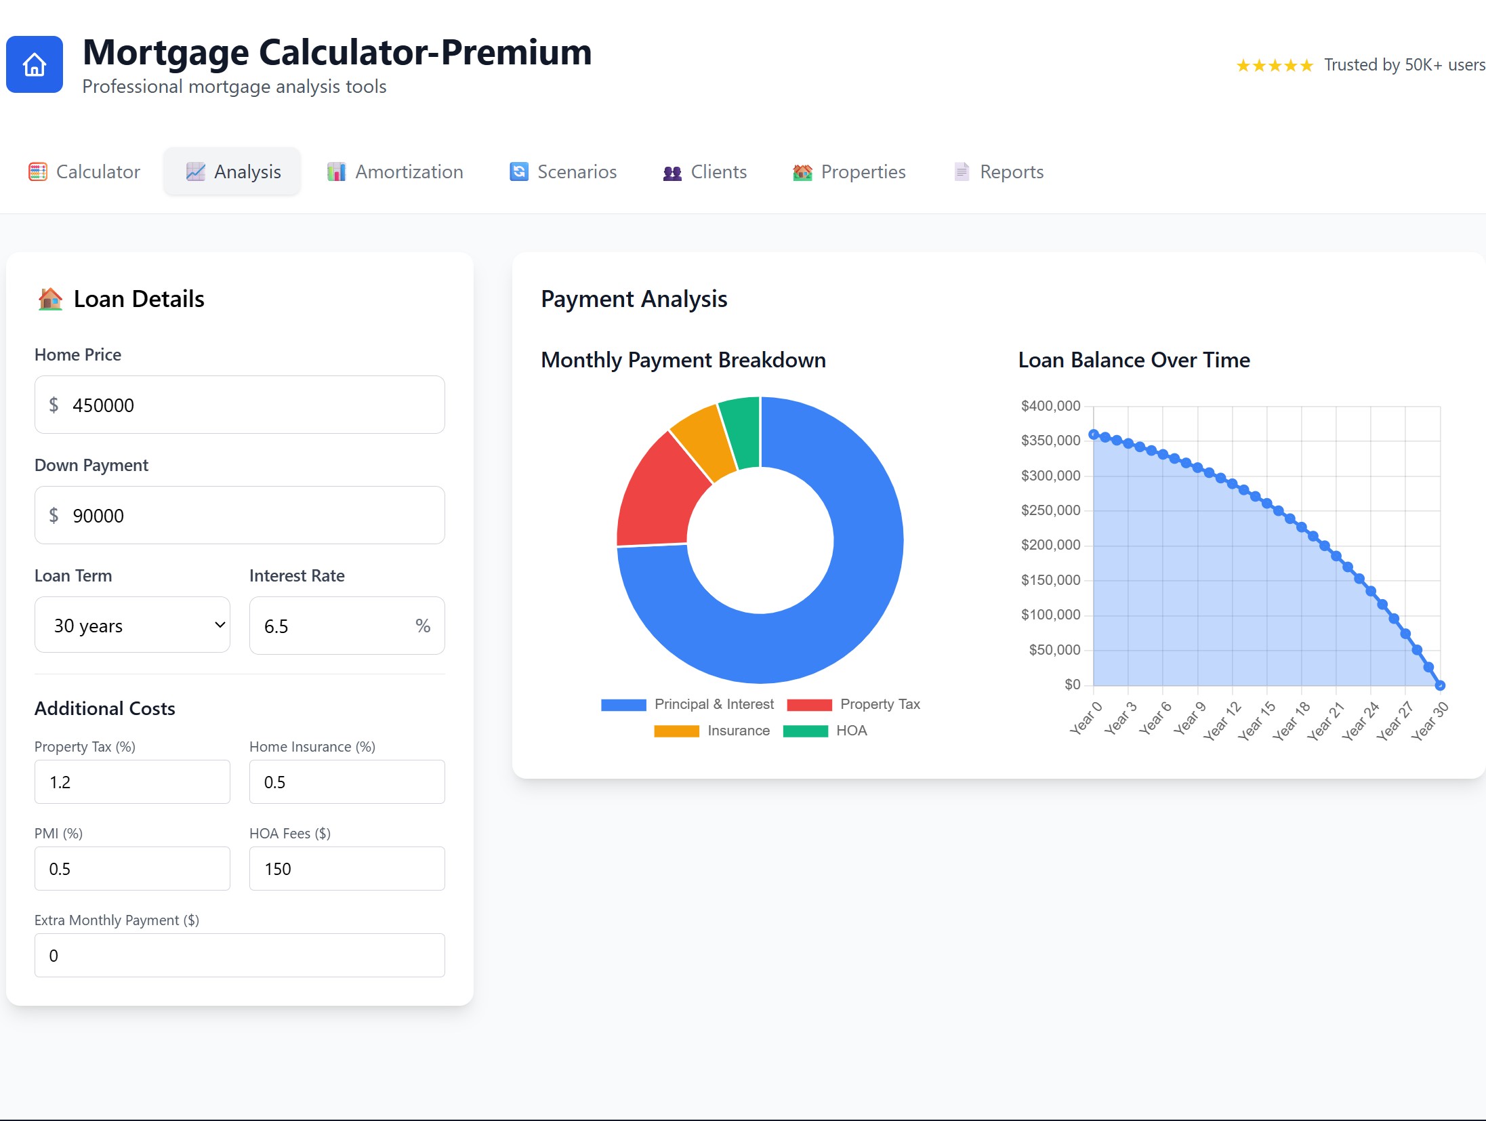Click the Properties house icon
The image size is (1486, 1121).
(802, 171)
